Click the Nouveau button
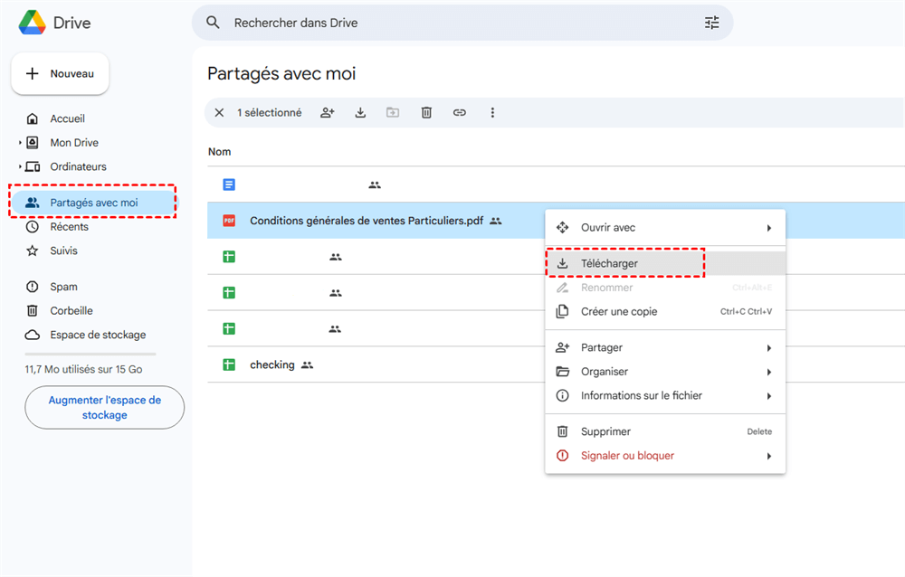 (x=60, y=74)
